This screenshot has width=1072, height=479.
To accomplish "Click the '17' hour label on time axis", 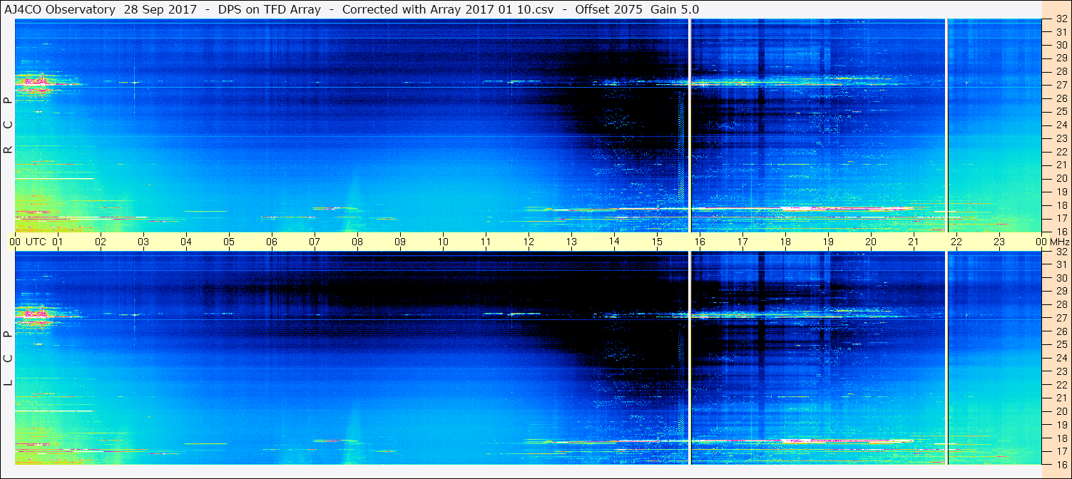I will (x=742, y=242).
